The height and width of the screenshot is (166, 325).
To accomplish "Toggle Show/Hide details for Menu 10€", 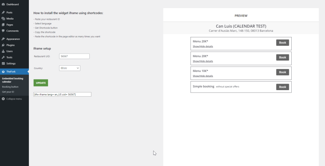I will [x=203, y=76].
